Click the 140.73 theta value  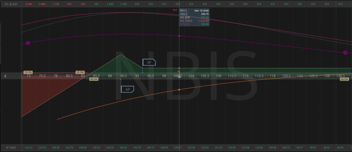point(151,148)
